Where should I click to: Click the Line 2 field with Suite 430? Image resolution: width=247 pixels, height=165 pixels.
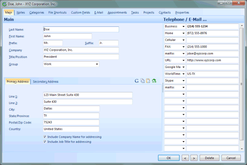(88, 102)
